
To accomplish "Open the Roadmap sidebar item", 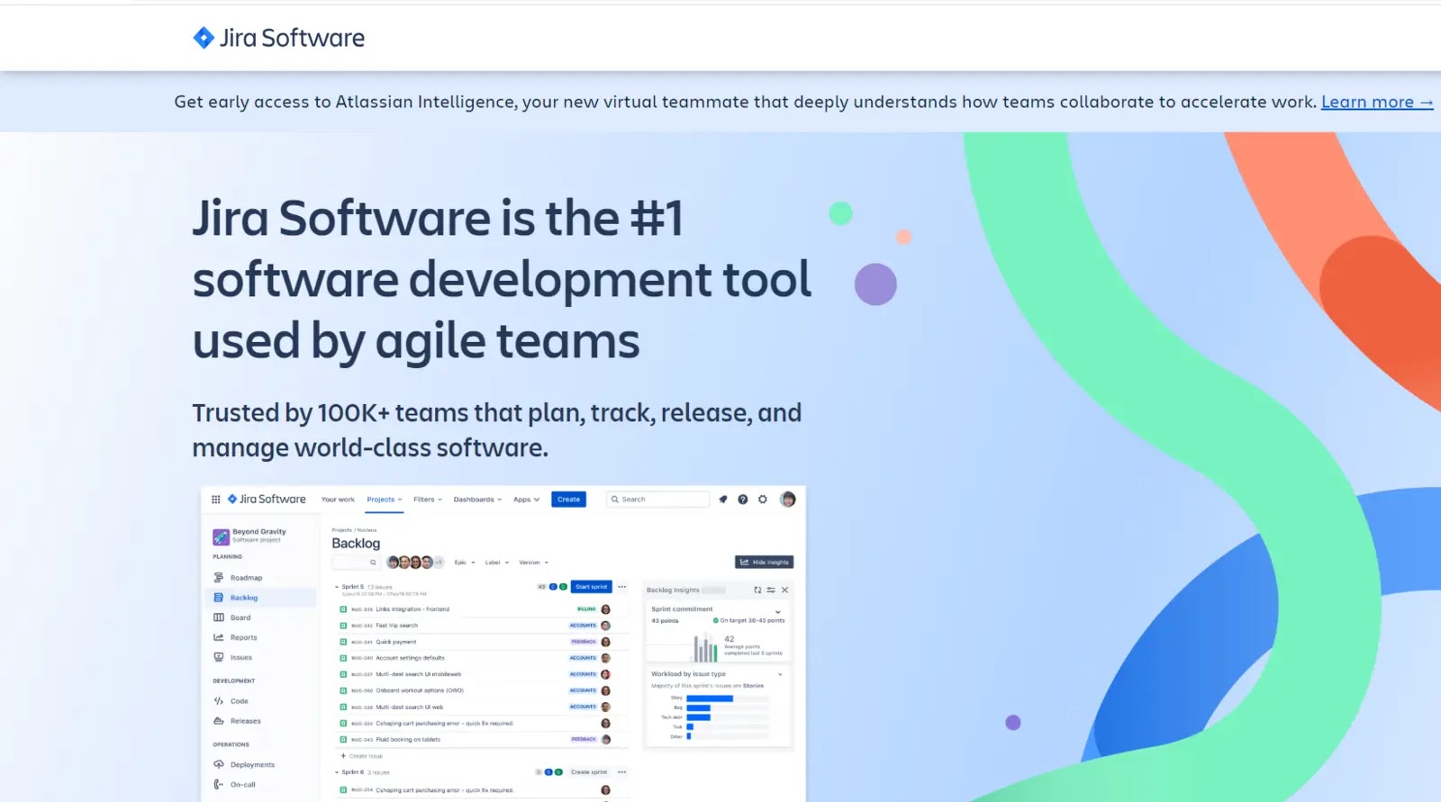I will (x=238, y=578).
